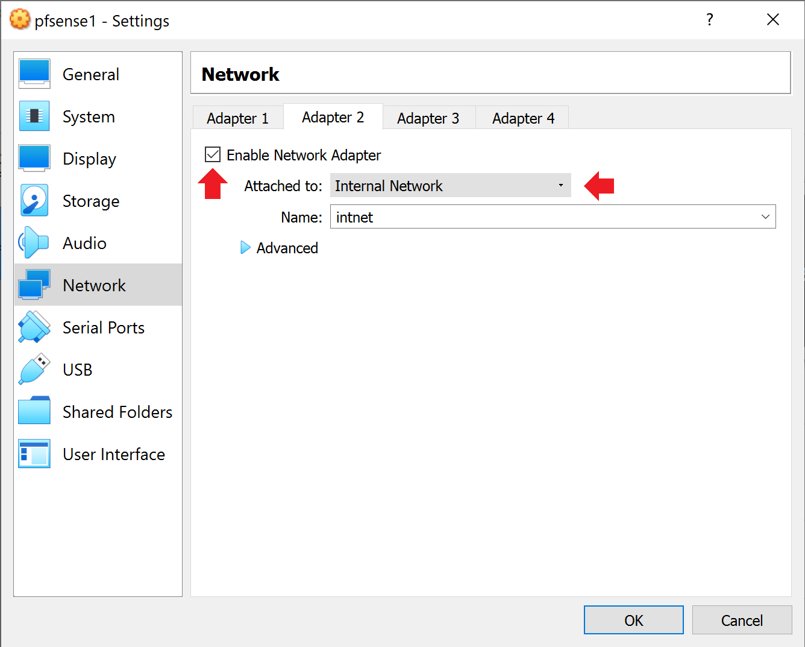Switch to the Adapter 1 tab
The image size is (805, 647).
tap(237, 118)
